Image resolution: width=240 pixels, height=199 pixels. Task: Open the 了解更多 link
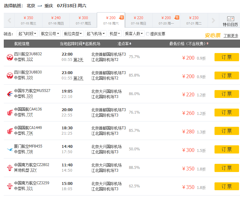pyautogui.click(x=231, y=36)
